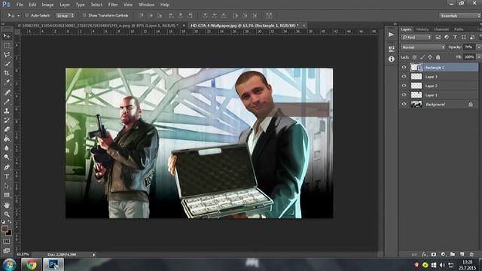Switch to the Channels tab
This screenshot has height=271, width=482.
coord(441,29)
